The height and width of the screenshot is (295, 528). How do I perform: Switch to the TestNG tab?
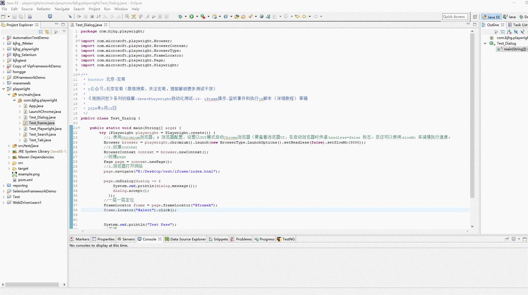pyautogui.click(x=286, y=239)
